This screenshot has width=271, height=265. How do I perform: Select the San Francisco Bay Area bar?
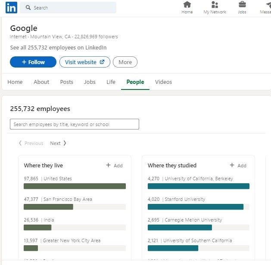[75, 207]
